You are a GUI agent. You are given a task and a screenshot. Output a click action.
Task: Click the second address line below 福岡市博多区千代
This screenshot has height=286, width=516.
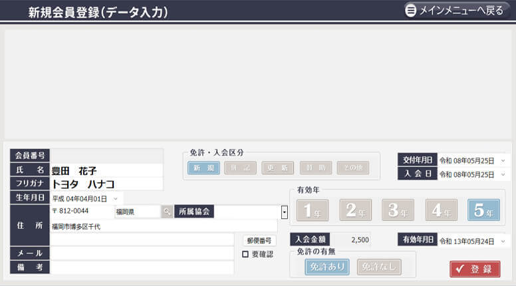[x=142, y=239]
